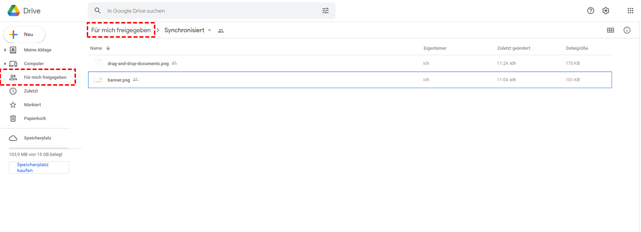Open the settings gear icon
This screenshot has height=232, width=641.
pyautogui.click(x=606, y=11)
